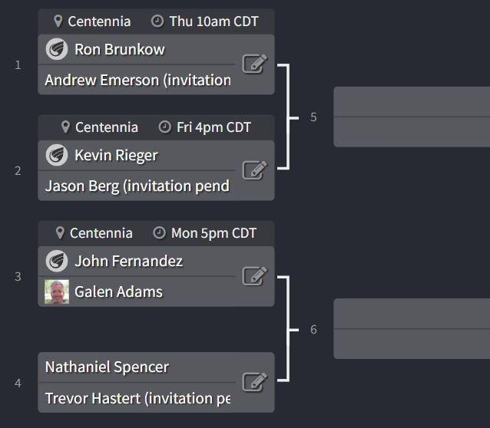Edit match 3 using pencil icon

(254, 276)
